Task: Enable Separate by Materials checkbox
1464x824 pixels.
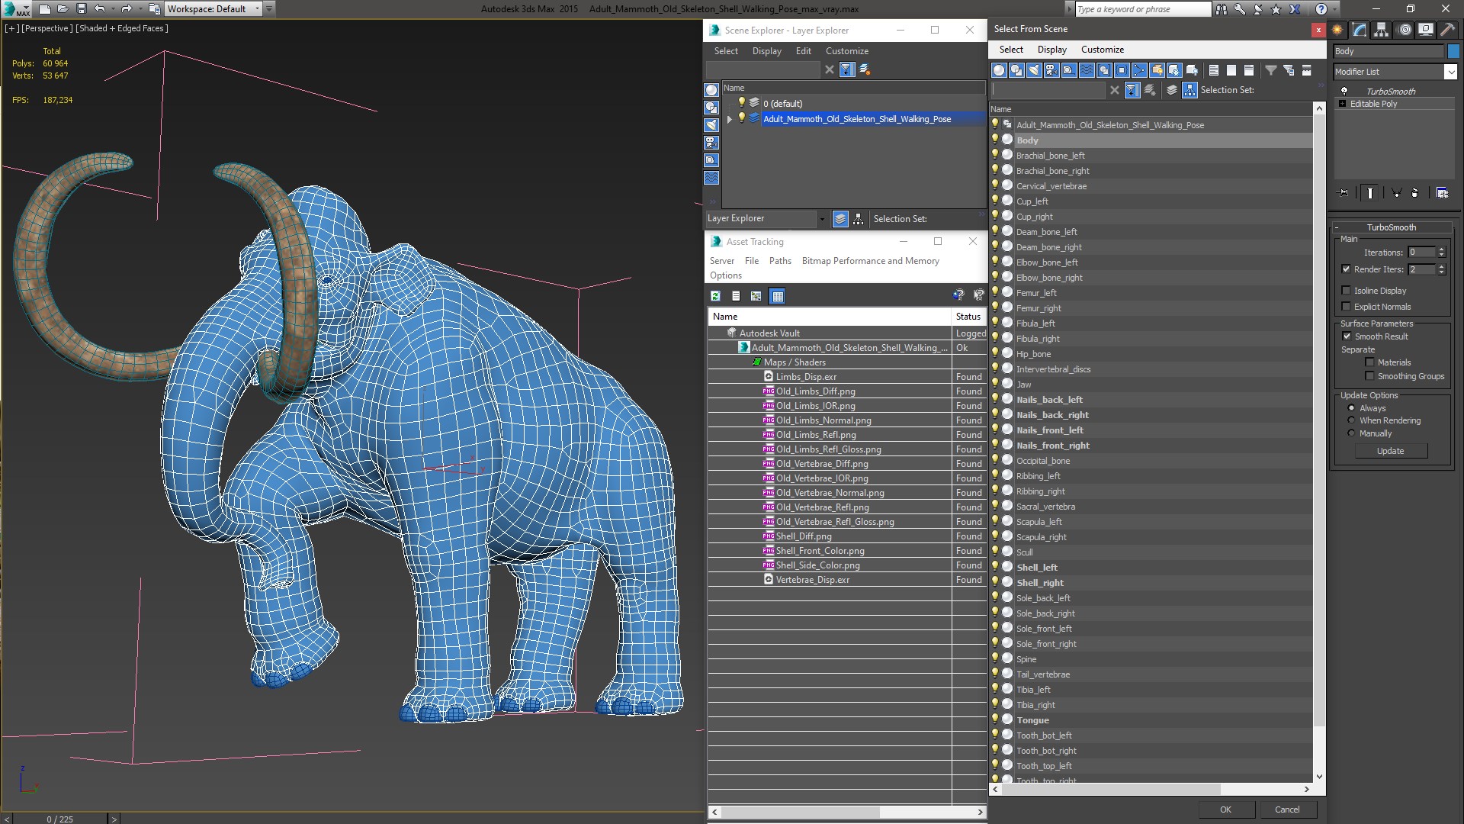Action: [x=1369, y=362]
